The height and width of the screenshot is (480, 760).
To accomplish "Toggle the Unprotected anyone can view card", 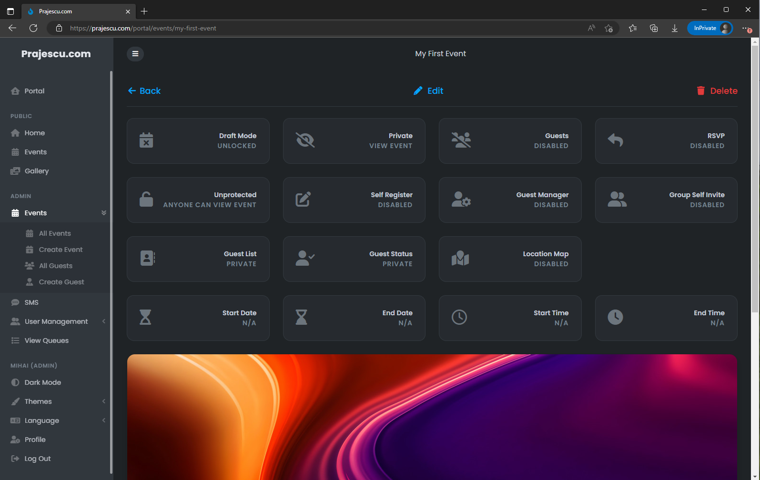I will tap(198, 200).
